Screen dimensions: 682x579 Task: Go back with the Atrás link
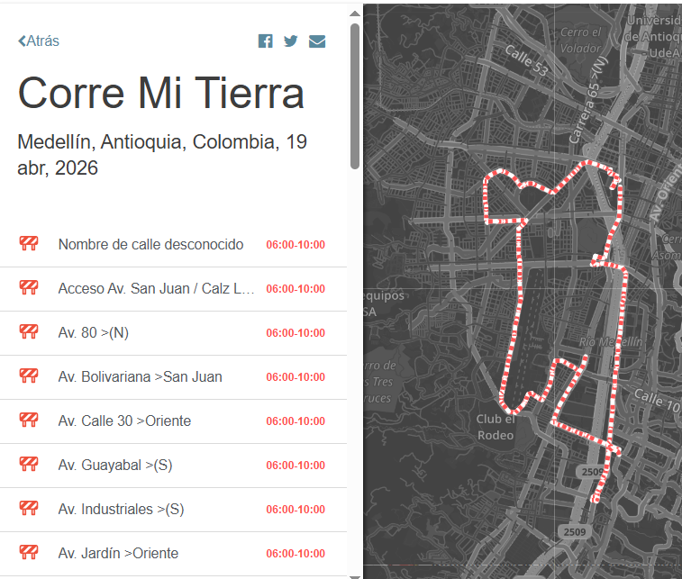(x=39, y=41)
